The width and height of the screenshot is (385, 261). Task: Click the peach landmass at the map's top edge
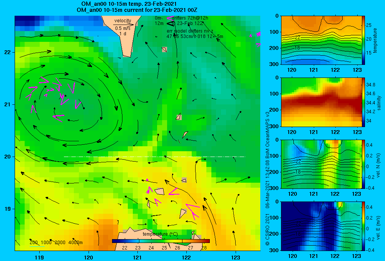[122, 34]
